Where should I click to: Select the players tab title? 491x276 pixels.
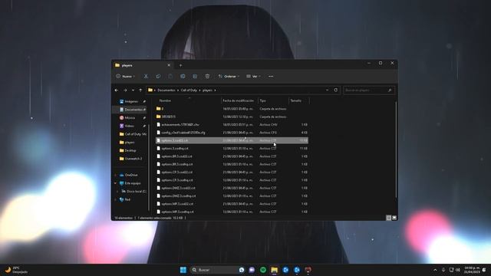[x=127, y=65]
